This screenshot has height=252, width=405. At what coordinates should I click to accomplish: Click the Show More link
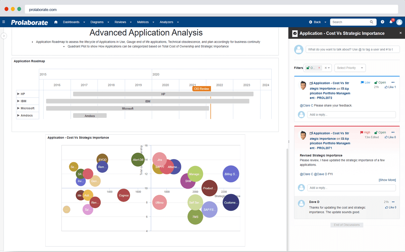pos(387,180)
